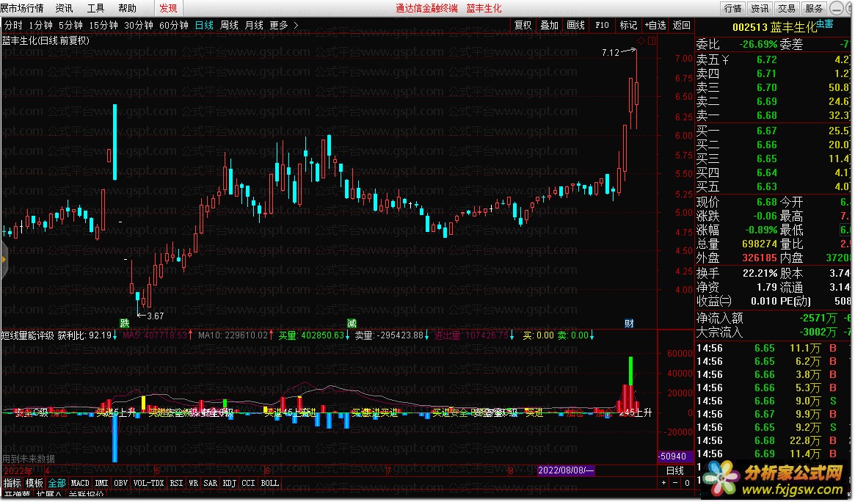The height and width of the screenshot is (502, 855).
Task: Click the 蓝丰生化(日线,前复权) chart title
Action: tap(46, 40)
